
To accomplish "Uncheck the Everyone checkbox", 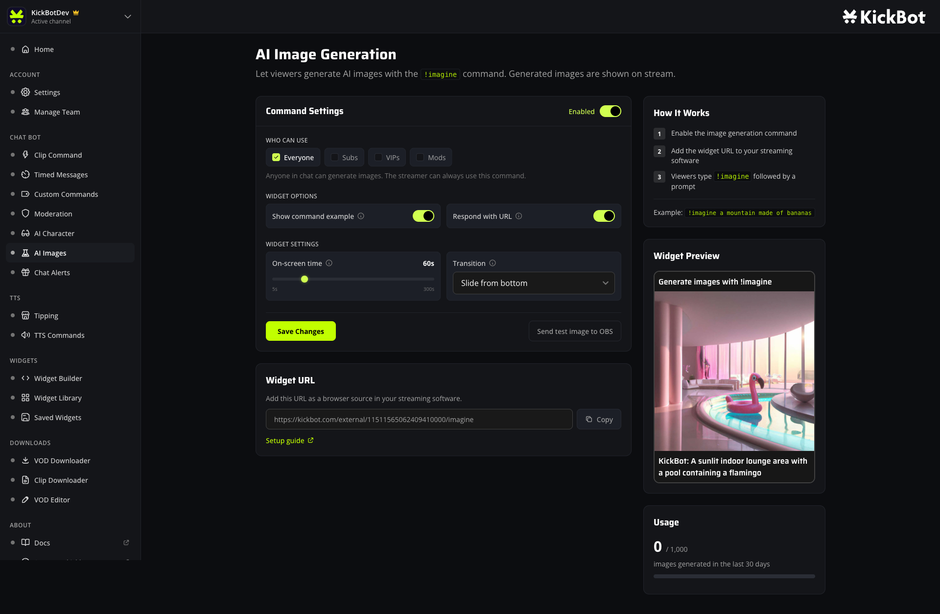I will 276,157.
